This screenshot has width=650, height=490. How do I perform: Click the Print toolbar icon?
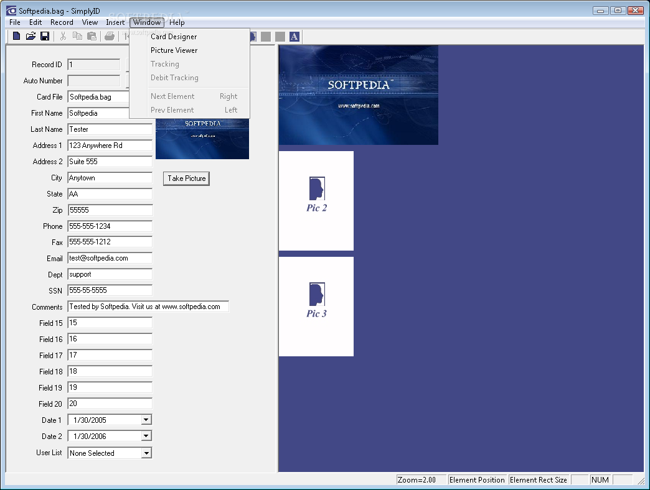pos(110,37)
